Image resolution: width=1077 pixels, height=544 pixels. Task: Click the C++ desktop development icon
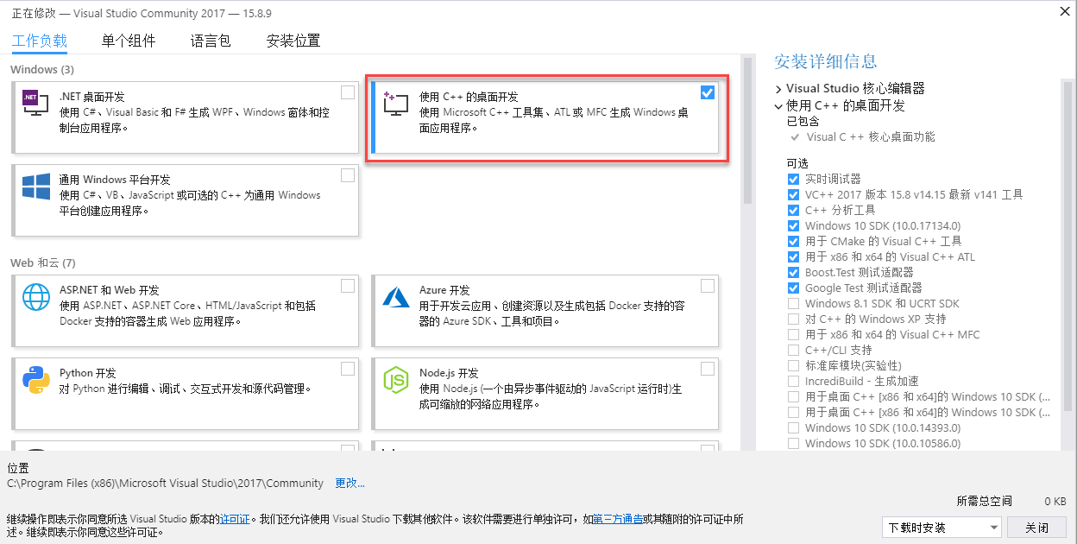click(395, 104)
